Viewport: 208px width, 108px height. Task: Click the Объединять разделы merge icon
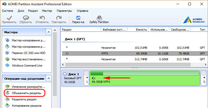(x=7, y=93)
